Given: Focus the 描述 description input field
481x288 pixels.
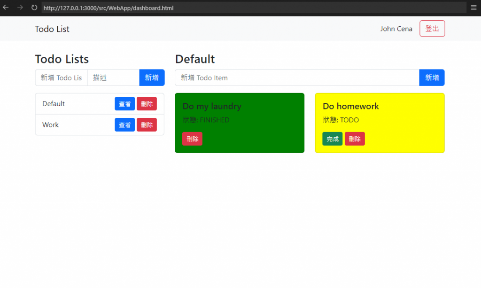Looking at the screenshot, I should point(114,78).
